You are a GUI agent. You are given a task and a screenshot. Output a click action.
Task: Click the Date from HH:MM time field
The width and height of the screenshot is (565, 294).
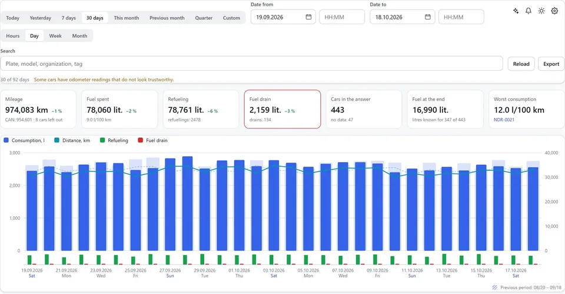click(342, 17)
